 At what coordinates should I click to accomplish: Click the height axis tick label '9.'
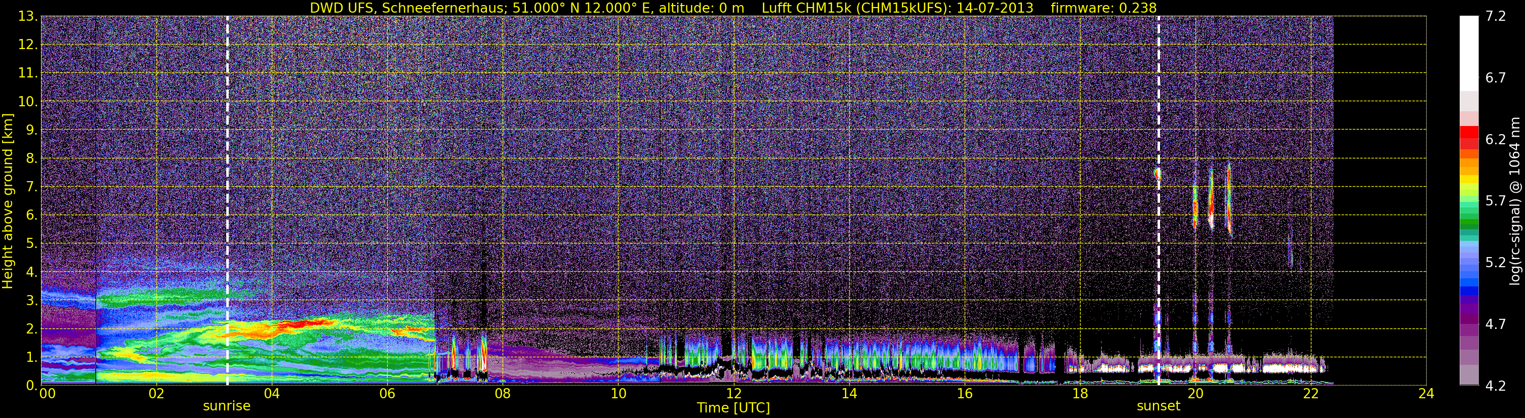click(x=31, y=130)
